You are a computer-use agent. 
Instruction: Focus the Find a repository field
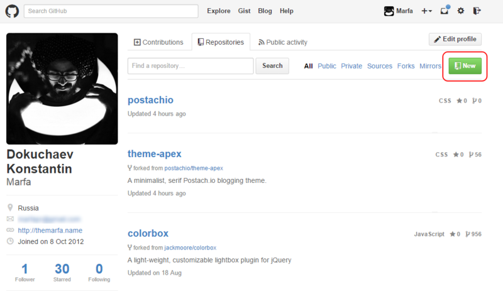coord(191,66)
